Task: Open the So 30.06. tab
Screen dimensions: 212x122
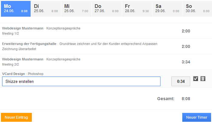Action: point(197,8)
